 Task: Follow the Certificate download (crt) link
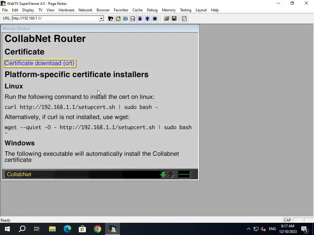[x=40, y=63]
